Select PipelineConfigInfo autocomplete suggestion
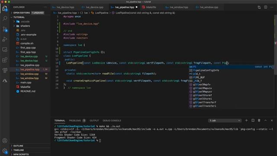The image size is (277, 156). [231, 70]
